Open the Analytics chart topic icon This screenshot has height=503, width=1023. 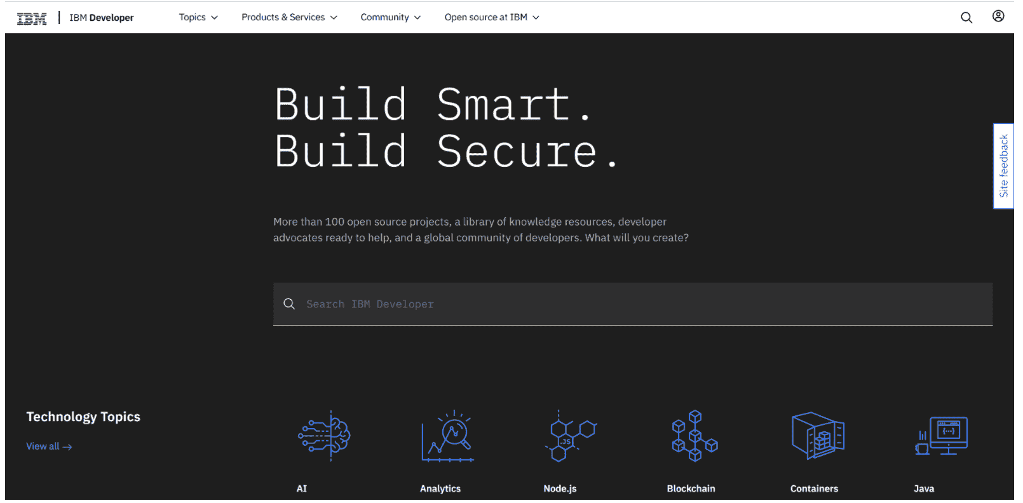[x=447, y=436]
